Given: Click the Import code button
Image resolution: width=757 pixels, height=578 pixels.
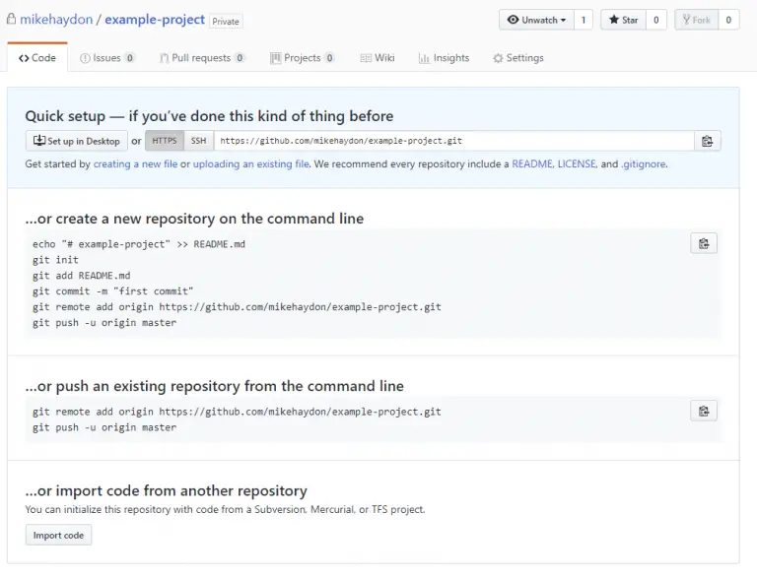Looking at the screenshot, I should pyautogui.click(x=58, y=535).
